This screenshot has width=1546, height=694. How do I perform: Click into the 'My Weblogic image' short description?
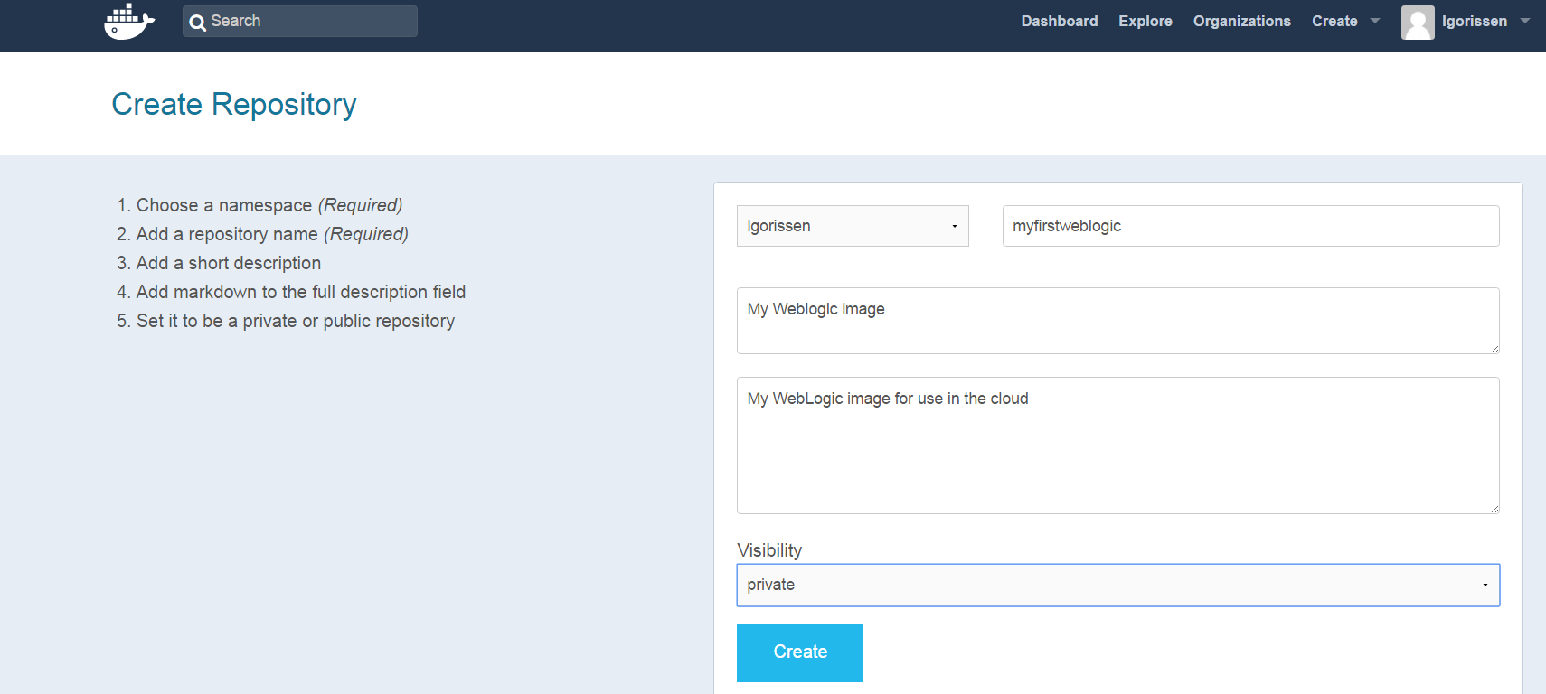[x=1117, y=320]
